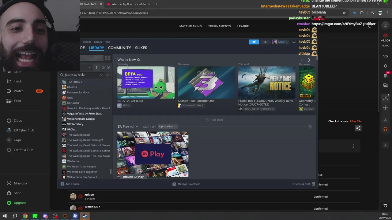Screen dimensions: 392x220
Task: Click FACEIT share icon near check-in timer
Action: pyautogui.click(x=358, y=128)
